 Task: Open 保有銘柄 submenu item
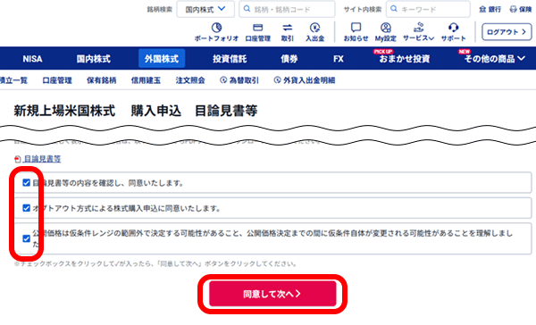click(x=102, y=80)
